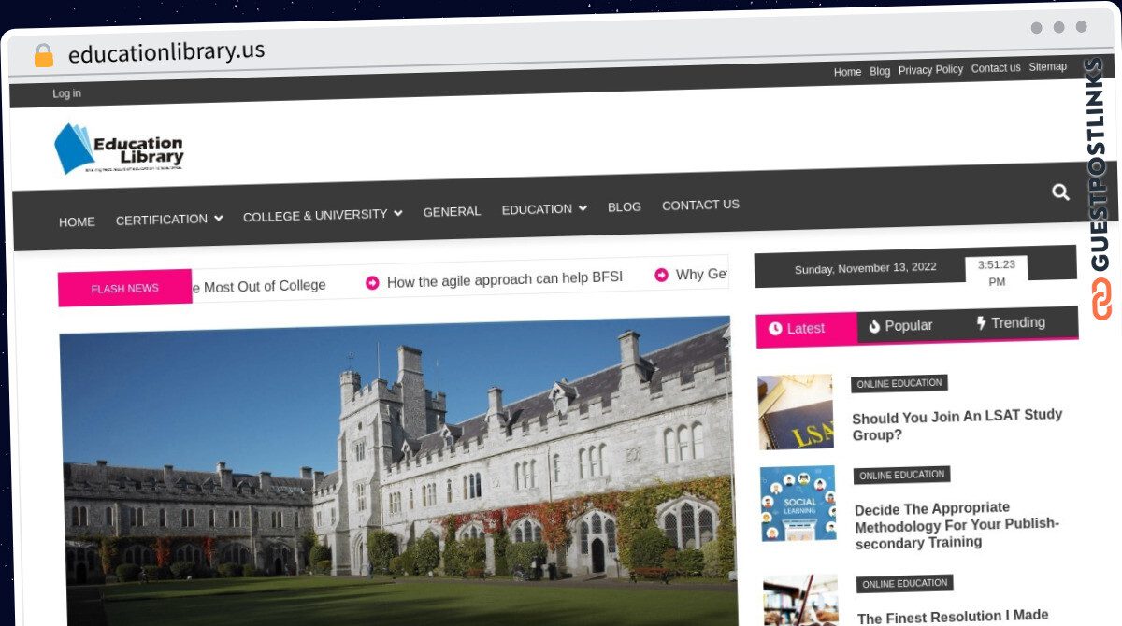Open the COLLEGE & UNIVERSITY menu item
The width and height of the screenshot is (1122, 626).
(315, 215)
